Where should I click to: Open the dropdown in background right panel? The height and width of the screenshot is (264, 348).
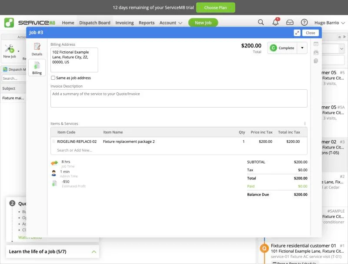[x=341, y=48]
